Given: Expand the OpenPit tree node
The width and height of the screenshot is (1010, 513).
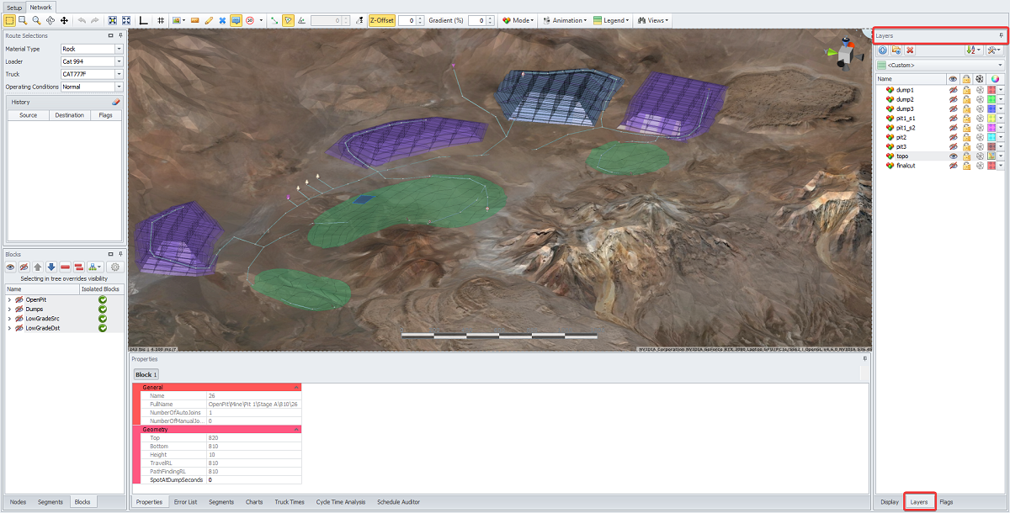Looking at the screenshot, I should point(9,299).
